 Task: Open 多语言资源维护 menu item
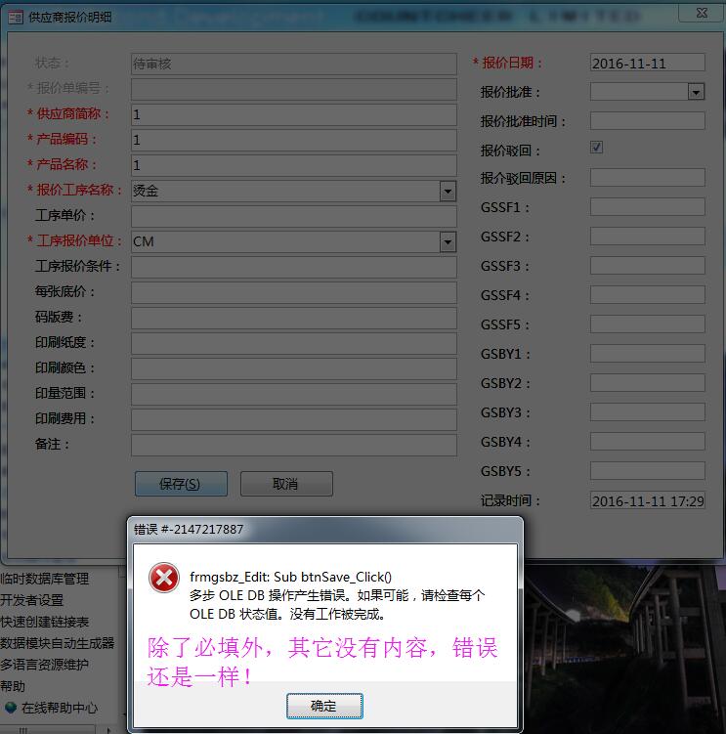pos(45,665)
